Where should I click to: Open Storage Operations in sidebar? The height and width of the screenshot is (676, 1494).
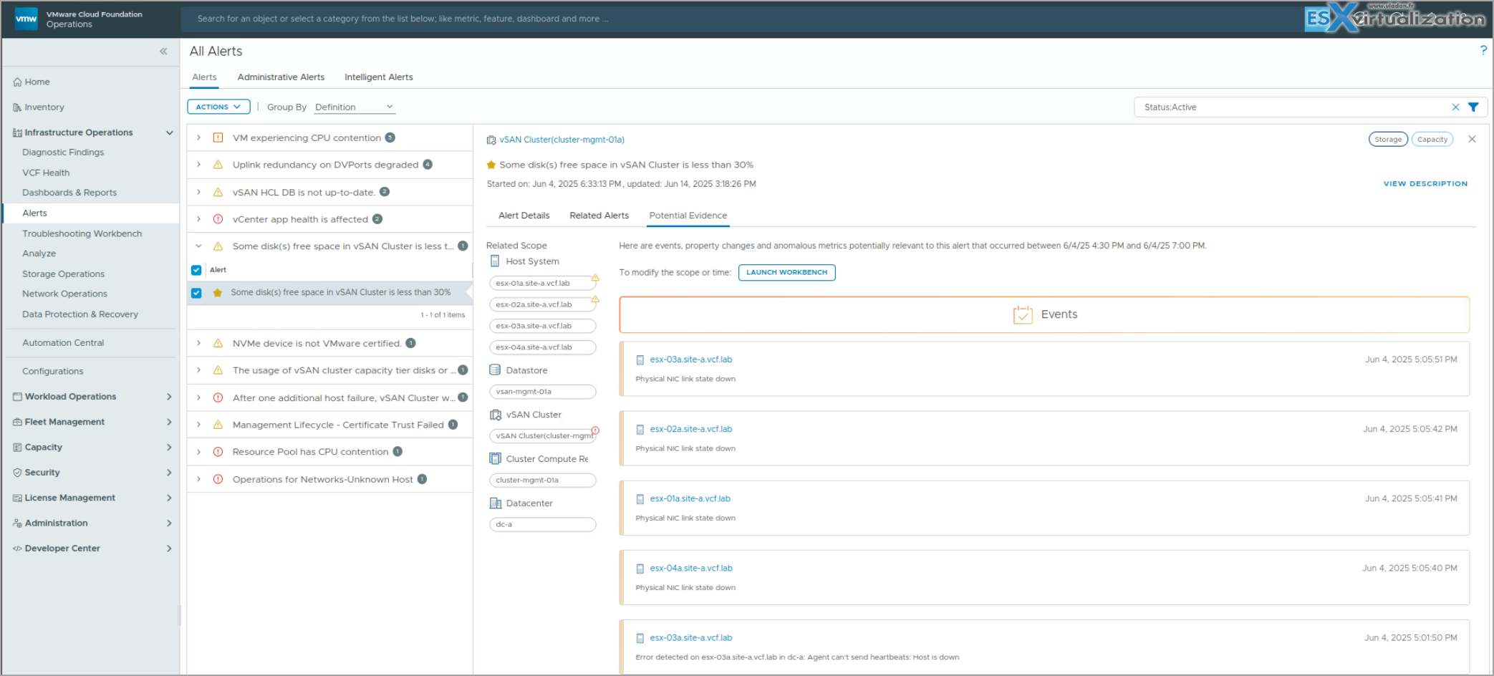pyautogui.click(x=63, y=274)
